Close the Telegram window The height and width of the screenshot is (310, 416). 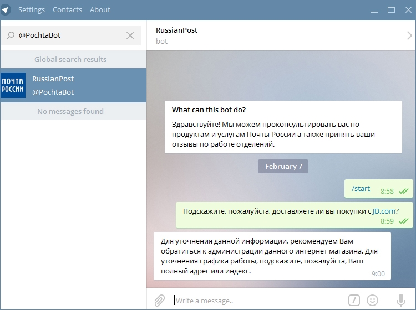tap(409, 10)
